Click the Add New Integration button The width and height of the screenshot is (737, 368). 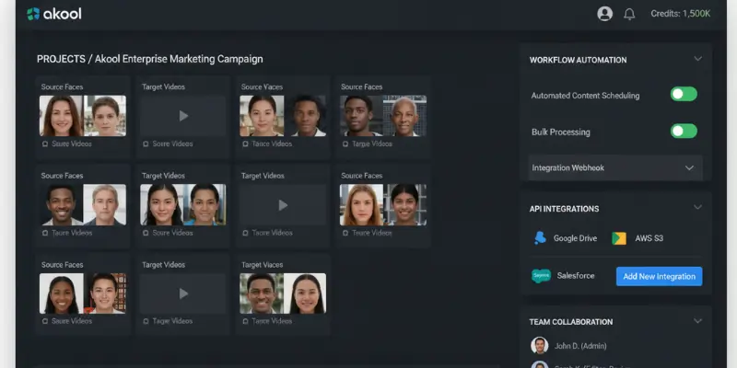coord(659,277)
